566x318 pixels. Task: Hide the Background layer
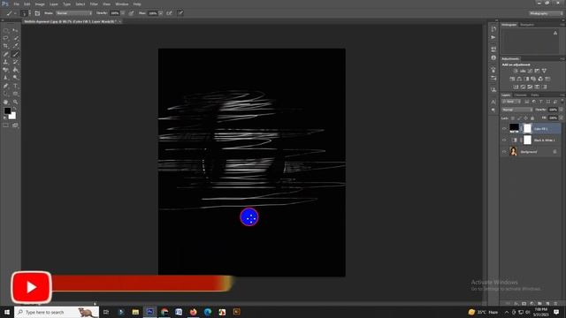(504, 152)
